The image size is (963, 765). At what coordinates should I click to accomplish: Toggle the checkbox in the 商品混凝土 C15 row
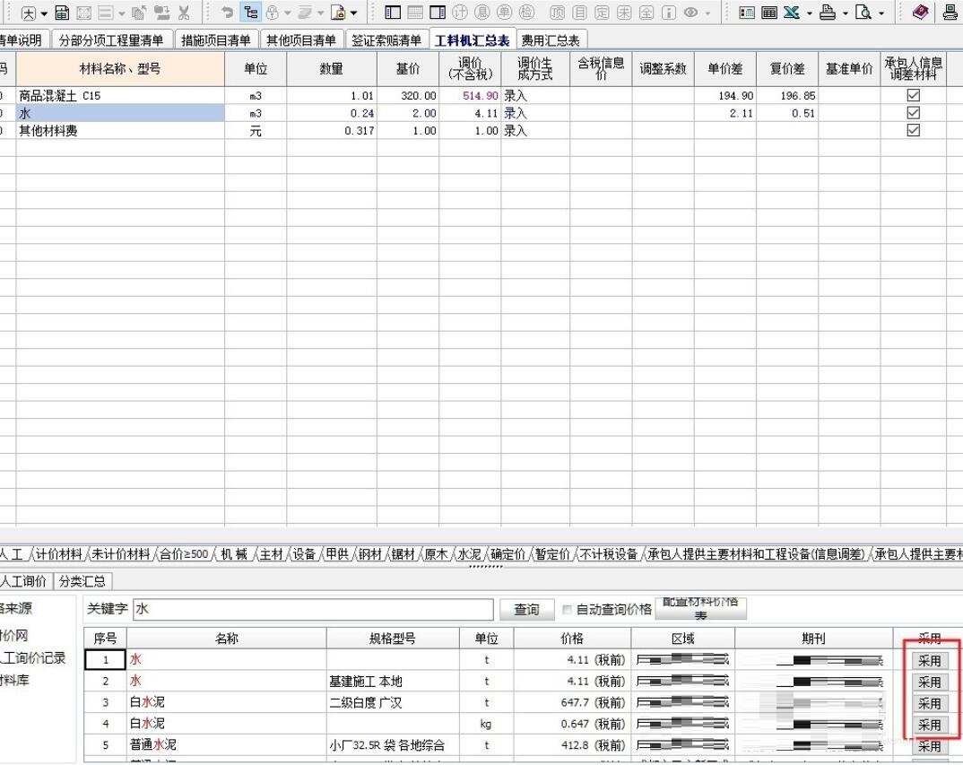914,95
